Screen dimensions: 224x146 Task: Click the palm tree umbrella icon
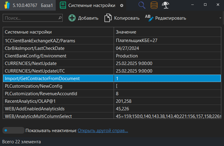click(x=166, y=5)
